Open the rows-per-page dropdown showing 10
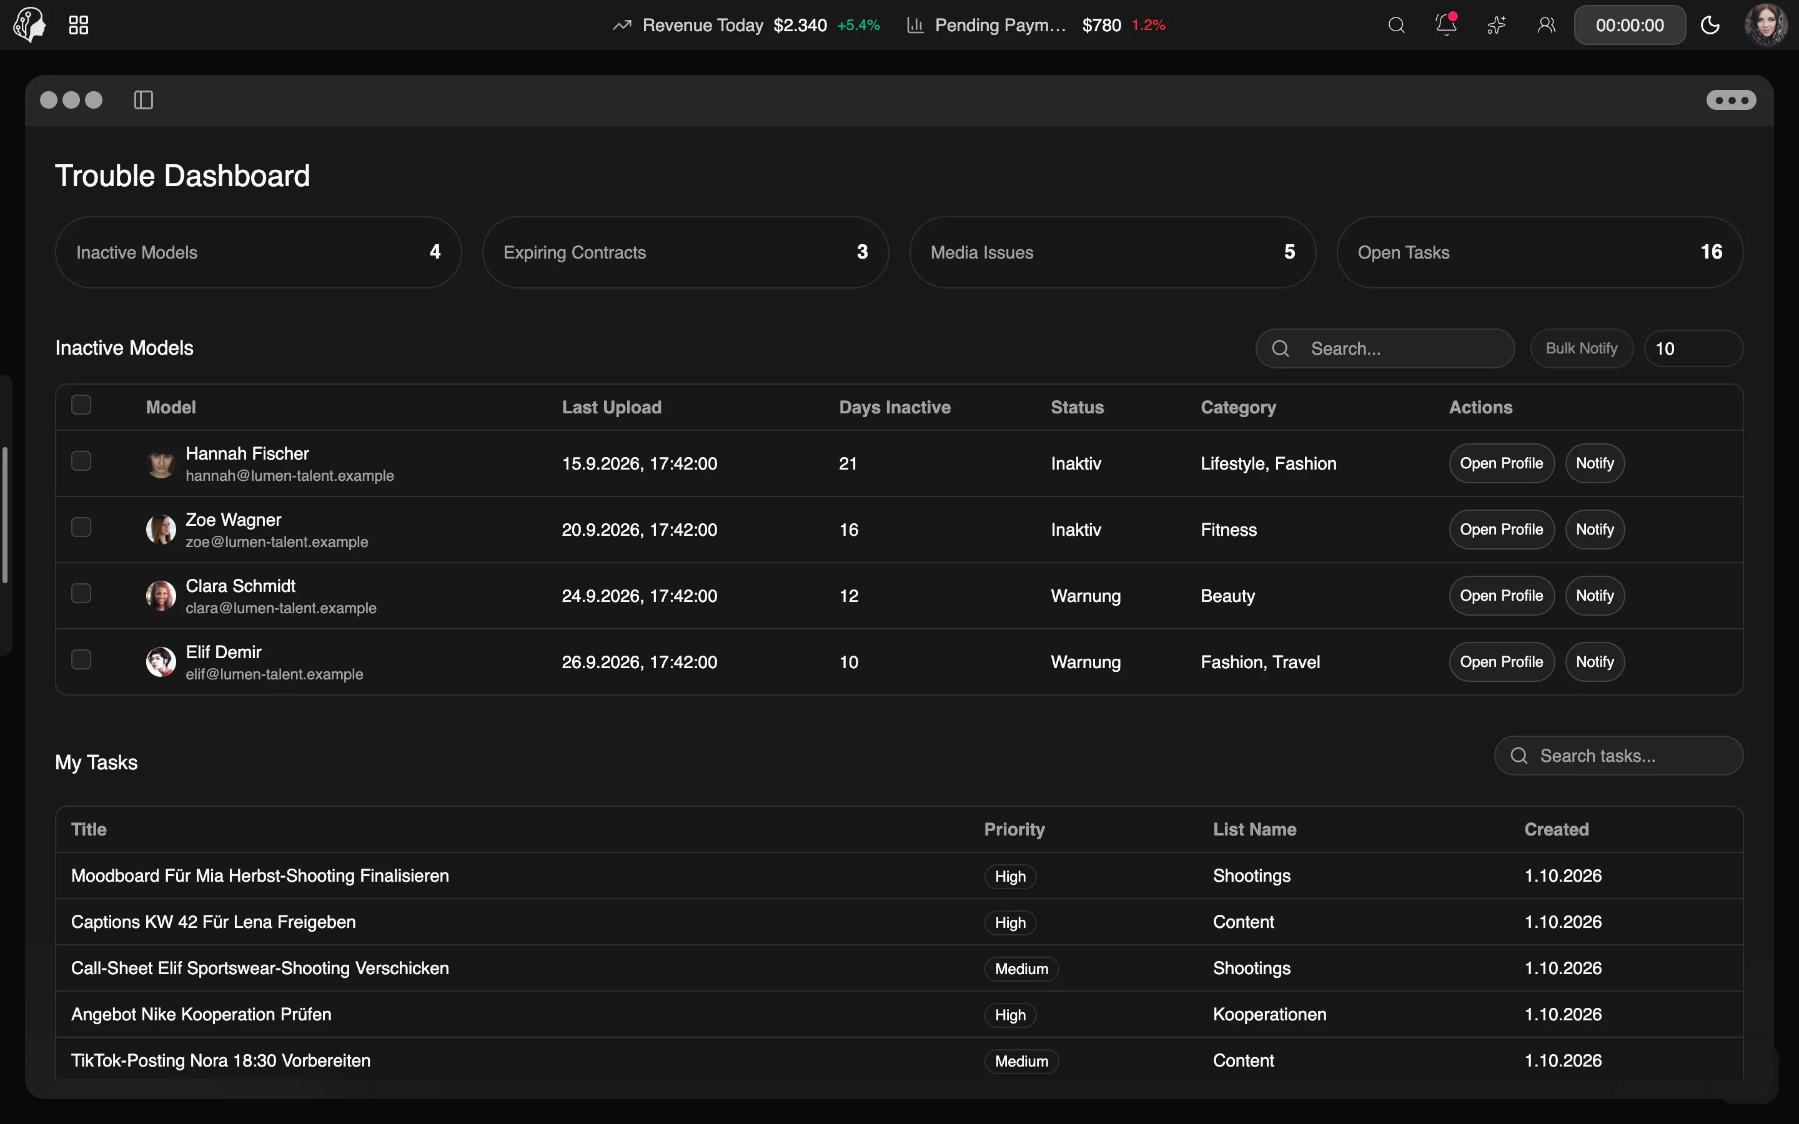The width and height of the screenshot is (1799, 1124). 1693,348
